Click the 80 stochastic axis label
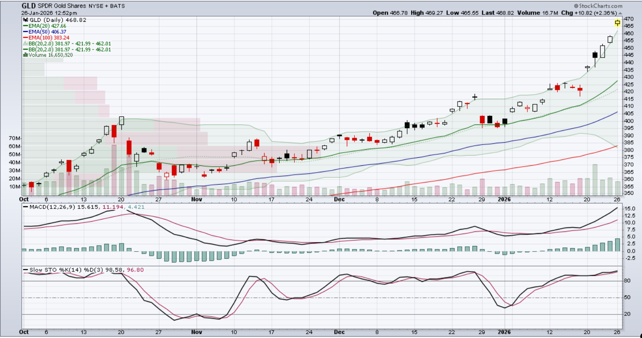The width and height of the screenshot is (642, 338). pyautogui.click(x=628, y=281)
